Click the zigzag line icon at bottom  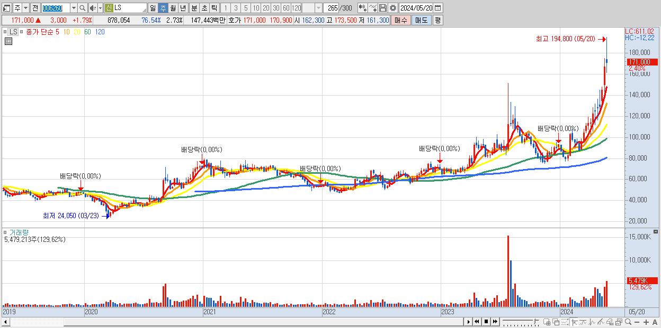(x=592, y=322)
